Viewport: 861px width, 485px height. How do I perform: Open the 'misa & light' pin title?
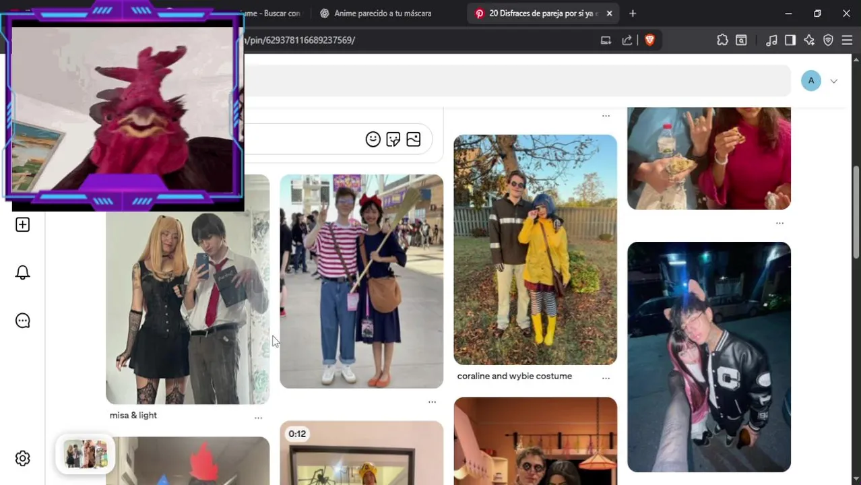tap(133, 415)
